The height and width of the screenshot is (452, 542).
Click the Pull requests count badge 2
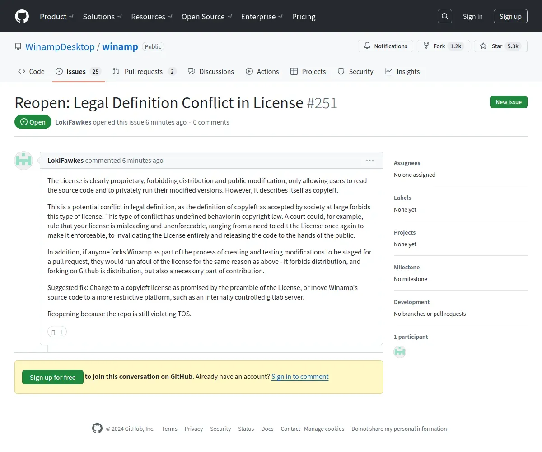coord(172,71)
